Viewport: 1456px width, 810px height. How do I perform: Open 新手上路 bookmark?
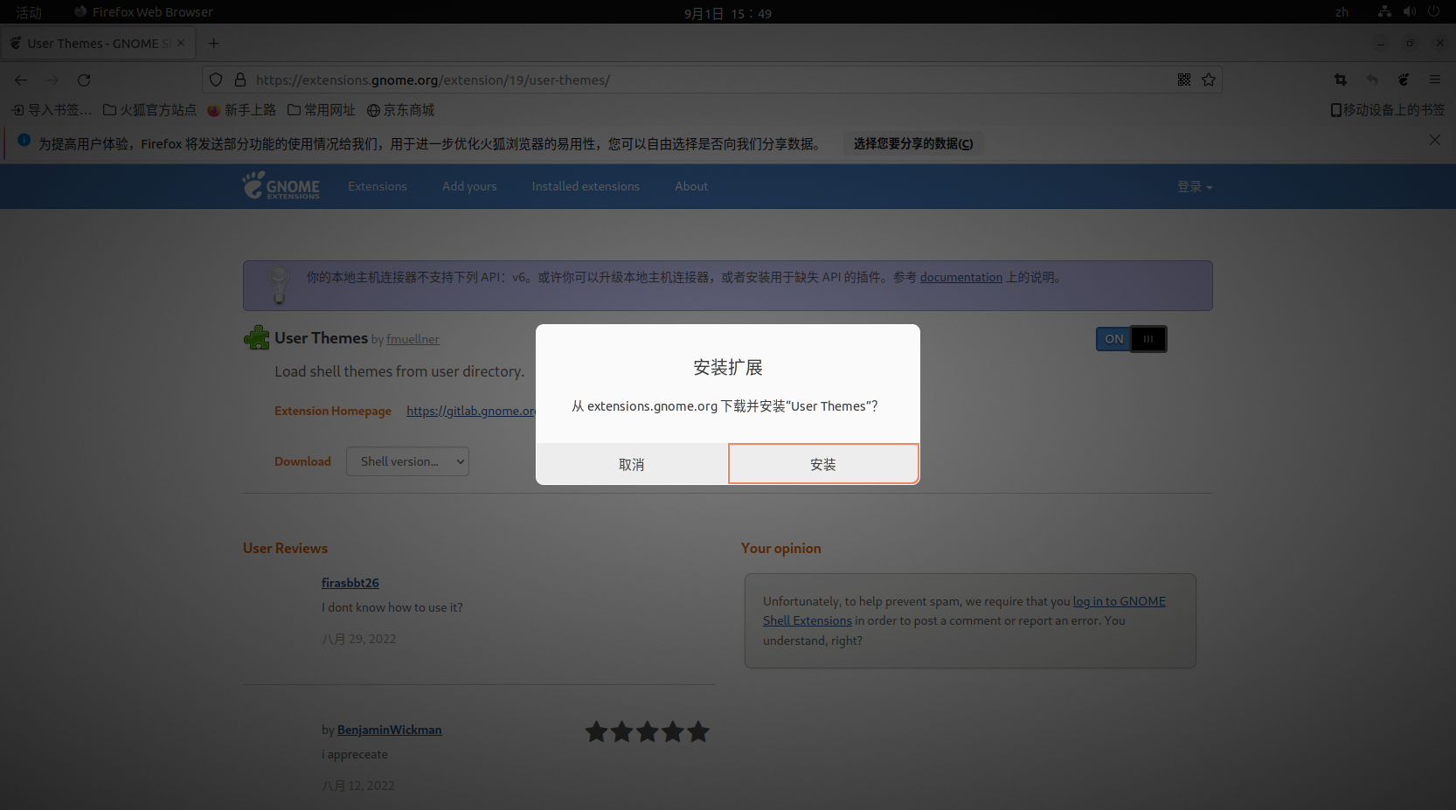pos(242,110)
